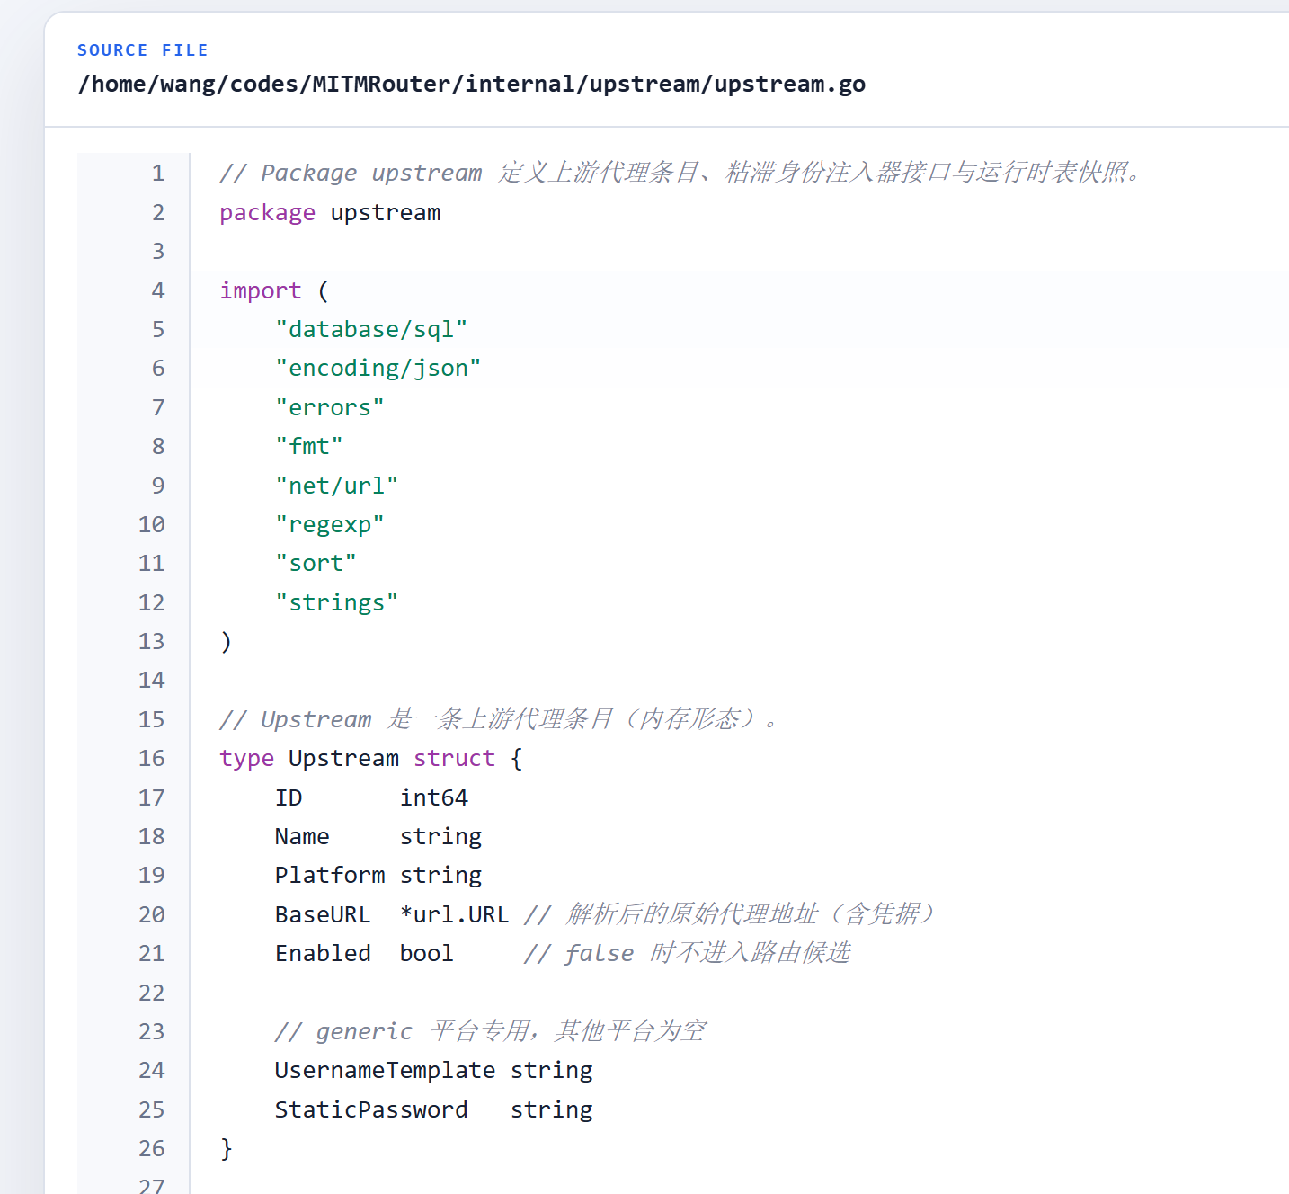Select line number 16 in the gutter
Image resolution: width=1289 pixels, height=1194 pixels.
coord(152,758)
